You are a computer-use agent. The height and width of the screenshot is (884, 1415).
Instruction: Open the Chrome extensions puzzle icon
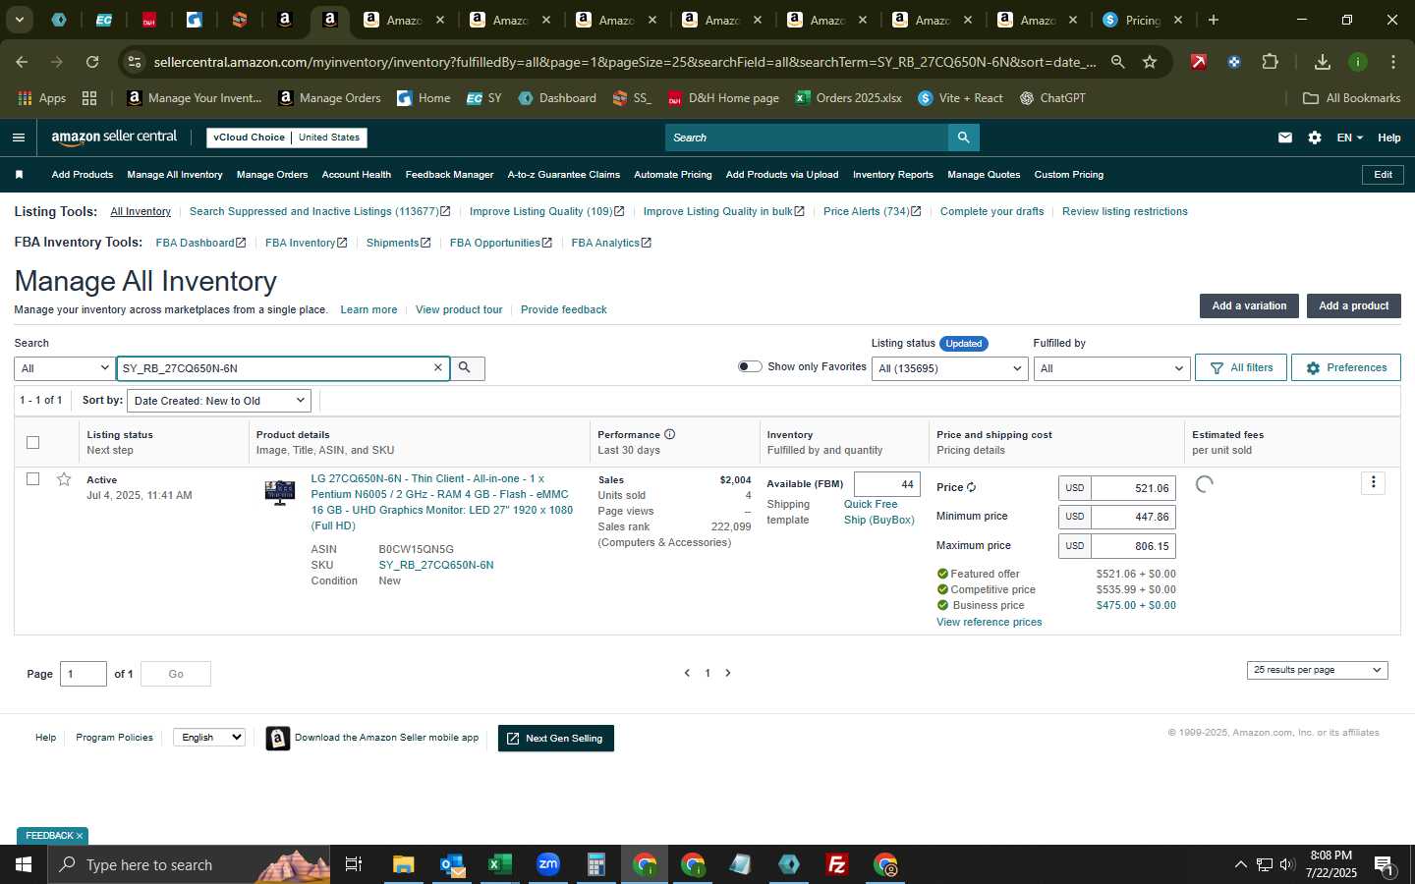point(1270,62)
